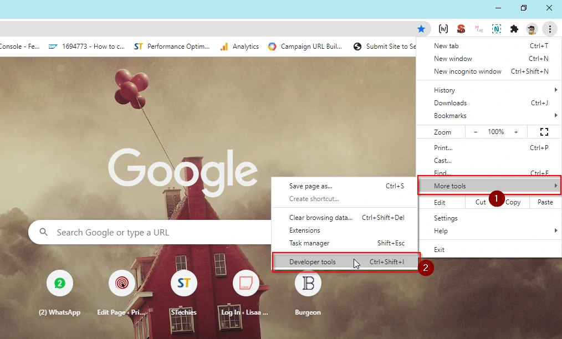Click Copy in the Edit row
The width and height of the screenshot is (562, 339).
point(513,202)
